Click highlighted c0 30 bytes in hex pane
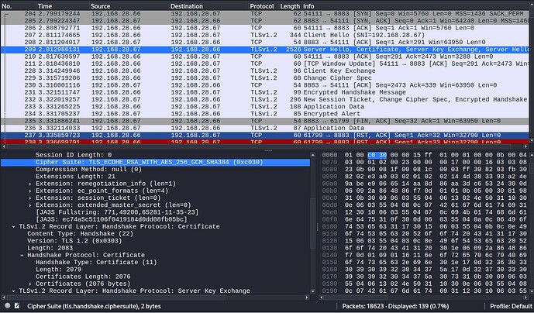Screen dimensions: 534x313 tap(377, 155)
